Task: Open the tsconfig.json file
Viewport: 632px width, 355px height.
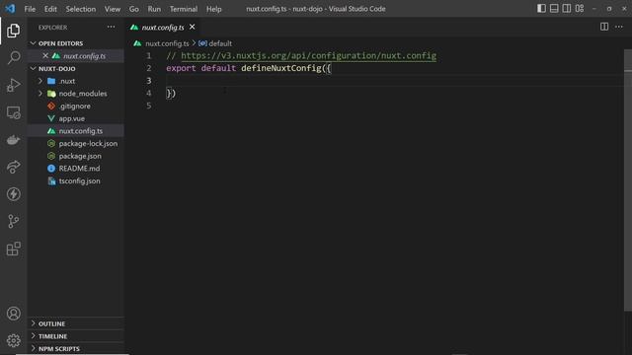Action: coord(76,180)
